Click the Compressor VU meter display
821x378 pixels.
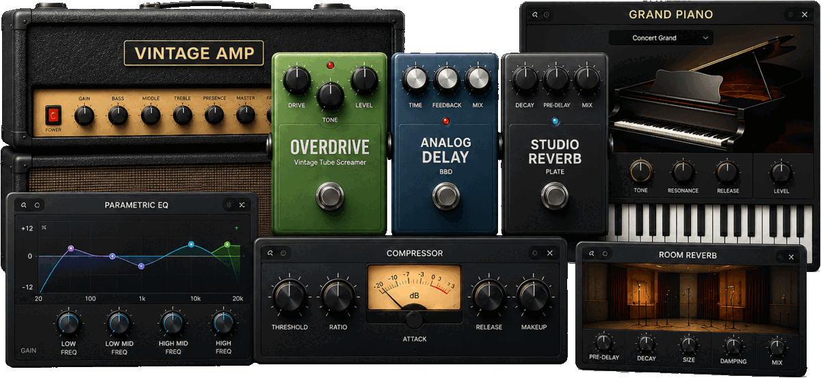click(414, 286)
